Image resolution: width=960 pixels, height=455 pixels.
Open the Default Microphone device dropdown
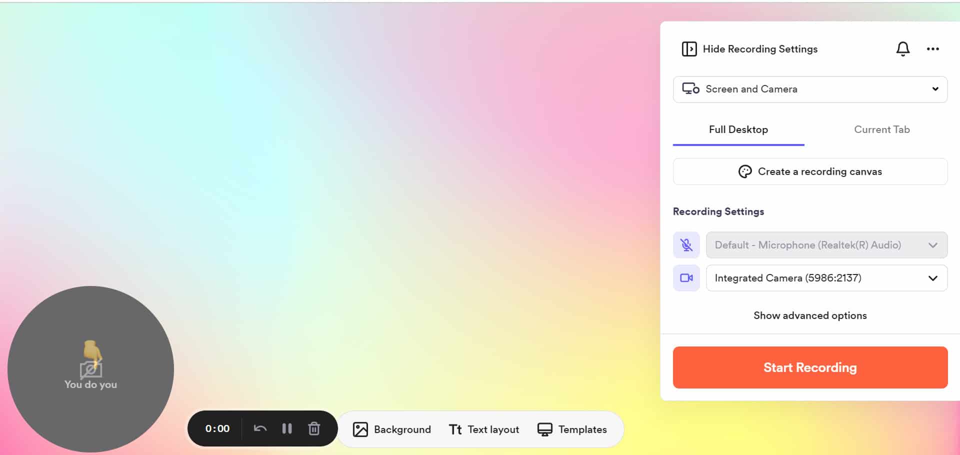point(826,245)
